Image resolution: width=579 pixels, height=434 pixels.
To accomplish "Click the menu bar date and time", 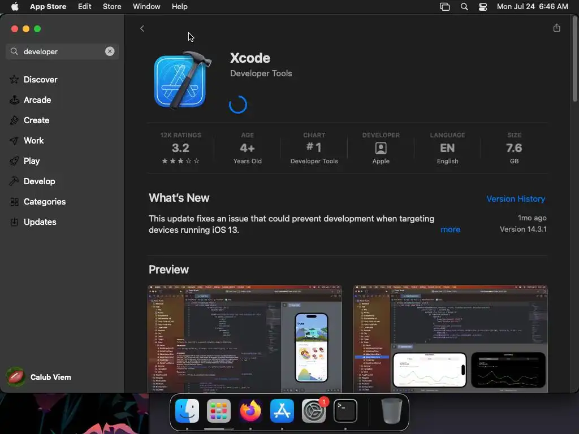I will point(532,7).
